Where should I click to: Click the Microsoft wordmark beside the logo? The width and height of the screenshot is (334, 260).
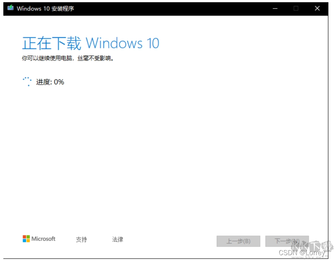coord(43,239)
